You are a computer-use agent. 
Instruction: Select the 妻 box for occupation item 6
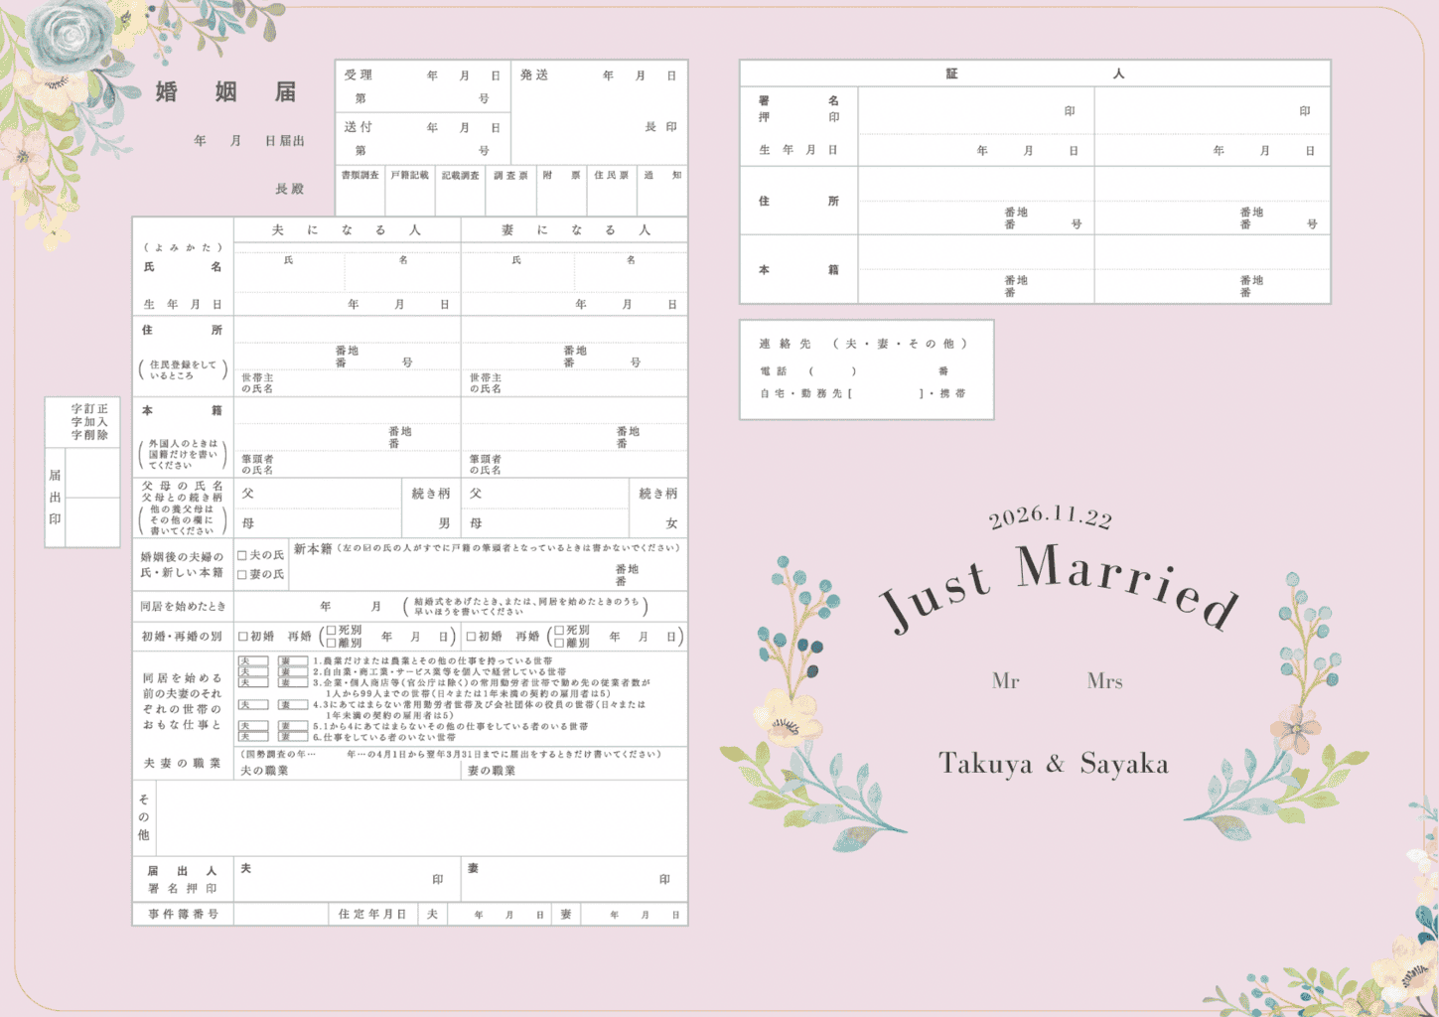click(x=292, y=737)
